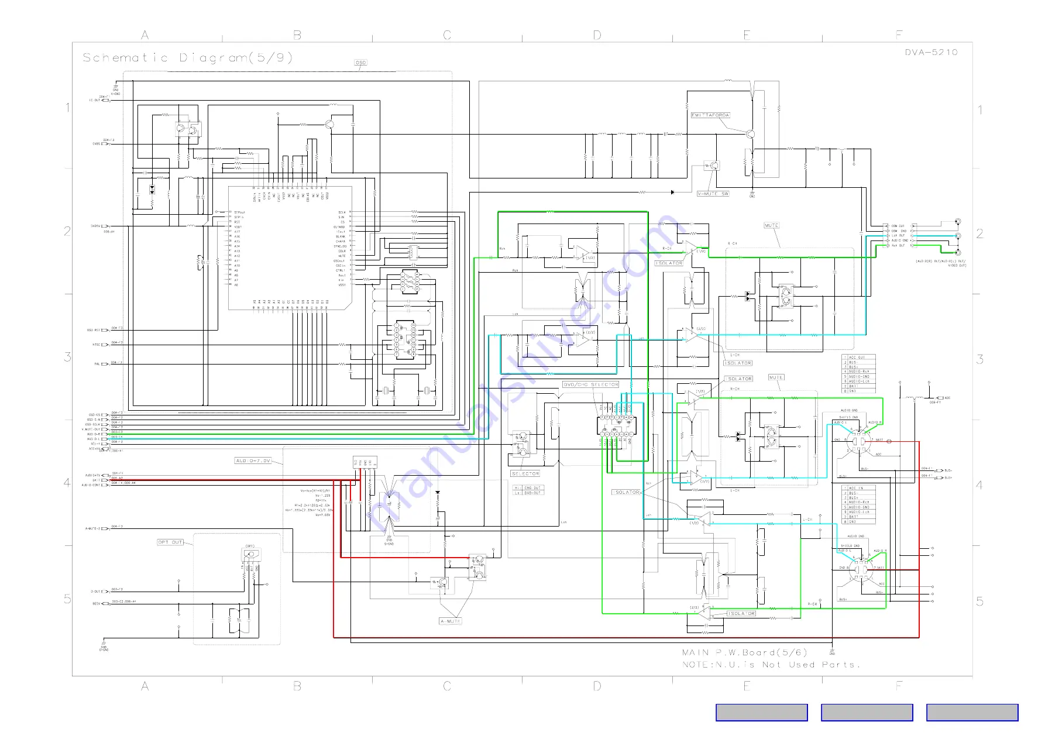1045x739 pixels.
Task: Click the "PAL" input port label
Action: pos(98,364)
